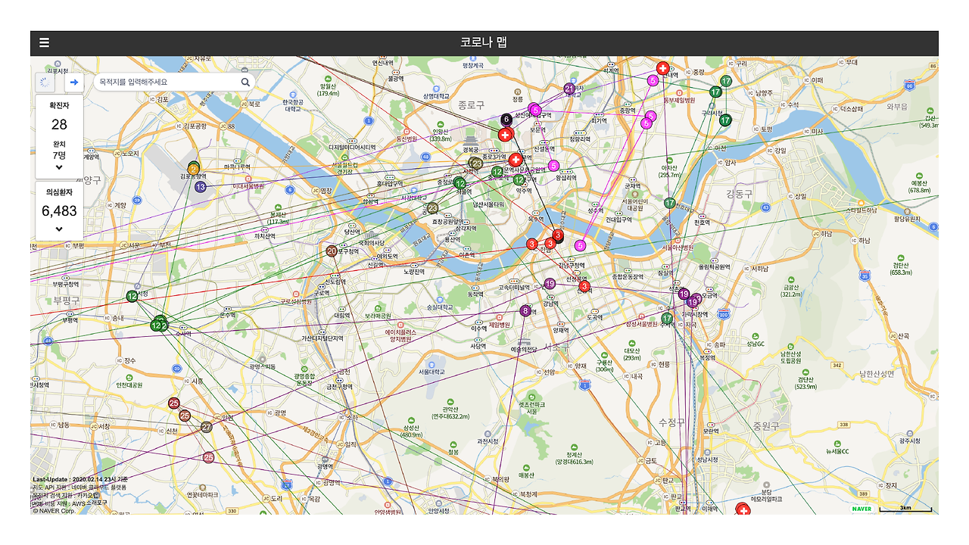Select the red 3 marker near 선정릉역
Image resolution: width=969 pixels, height=545 pixels.
(x=584, y=287)
